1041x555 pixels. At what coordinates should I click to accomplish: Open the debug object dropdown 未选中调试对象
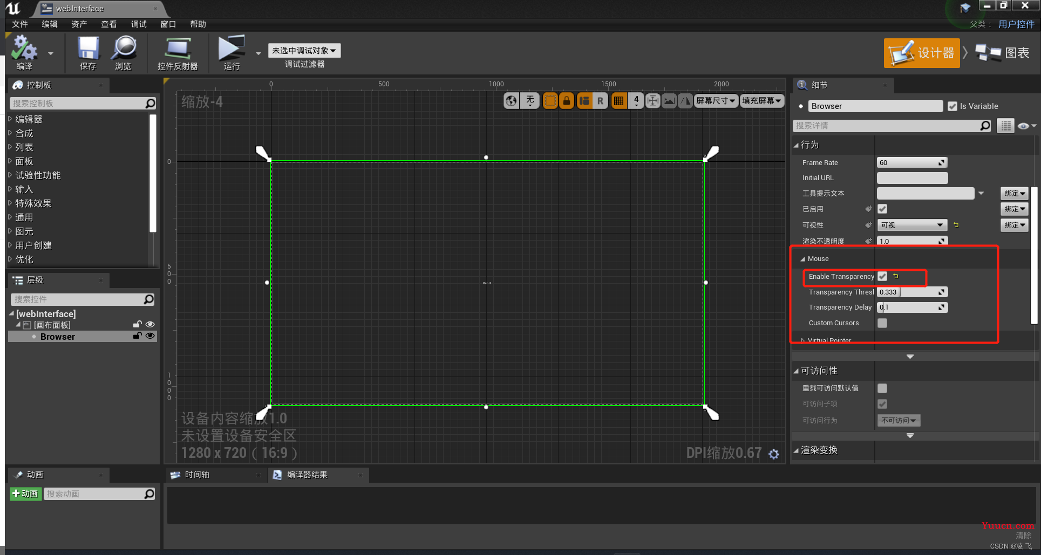coord(304,51)
